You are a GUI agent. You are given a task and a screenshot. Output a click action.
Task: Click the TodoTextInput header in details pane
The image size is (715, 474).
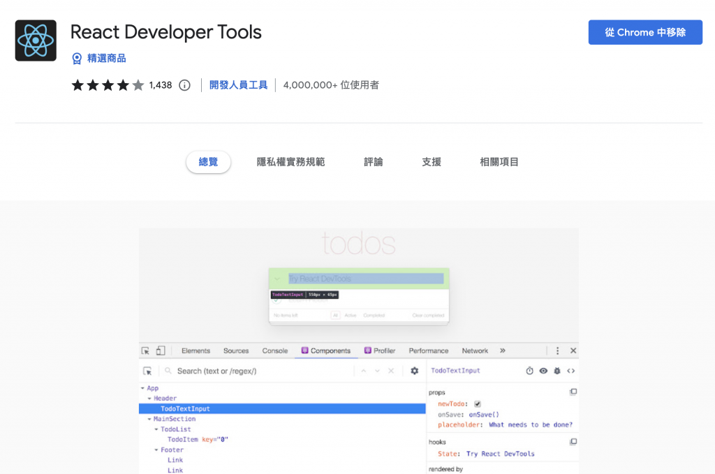[x=455, y=371]
